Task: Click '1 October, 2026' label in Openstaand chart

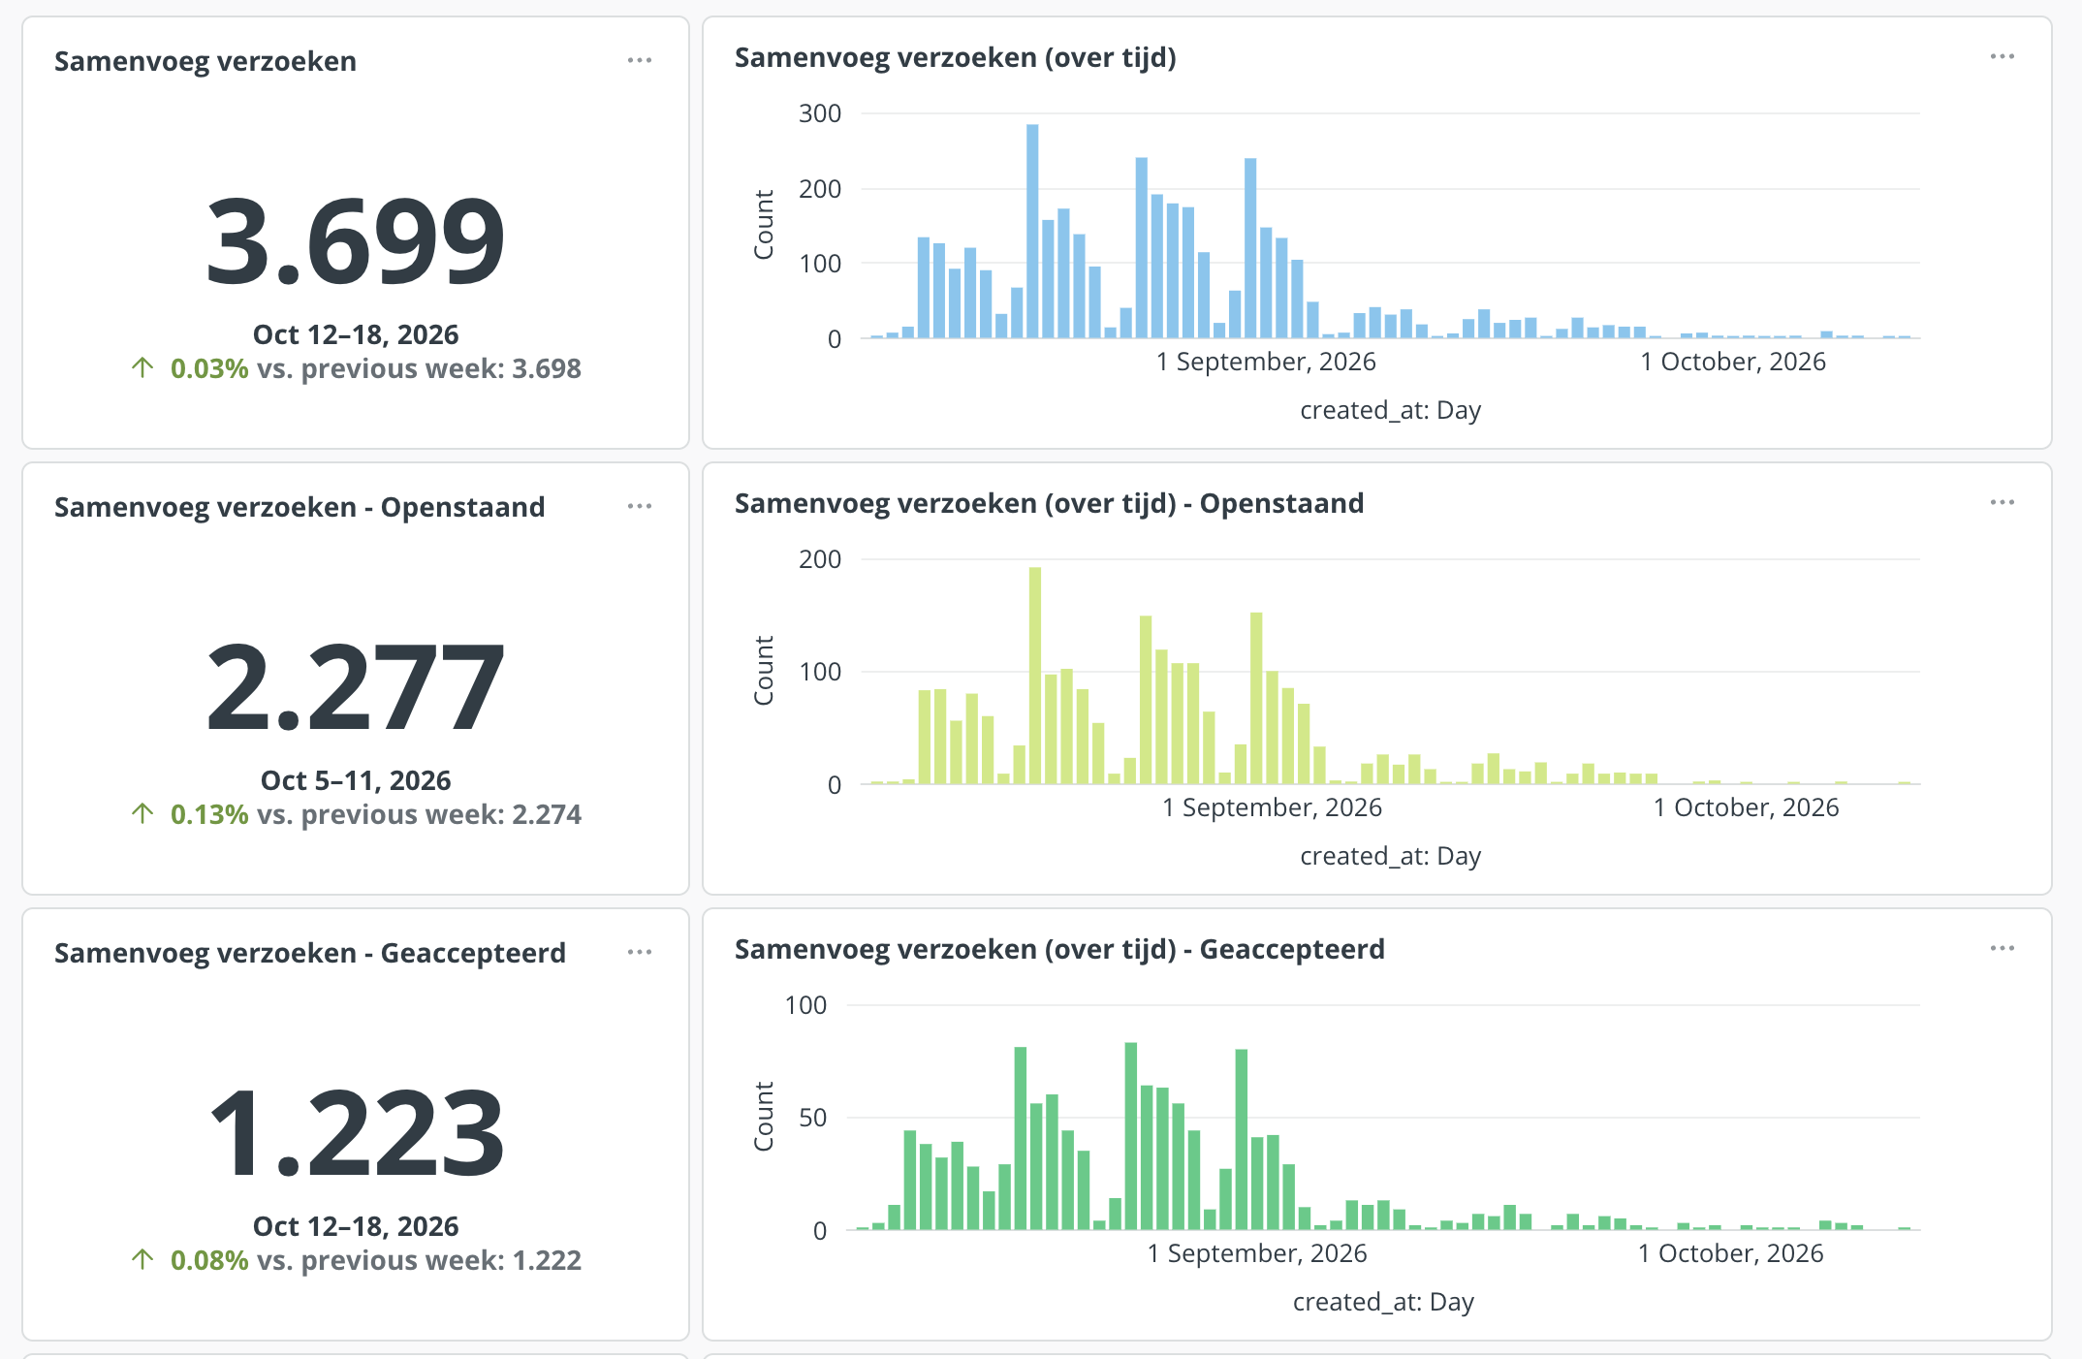Action: [x=1746, y=807]
